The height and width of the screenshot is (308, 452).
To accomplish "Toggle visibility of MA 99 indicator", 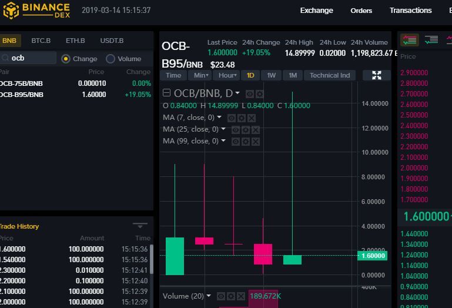I will [x=236, y=142].
